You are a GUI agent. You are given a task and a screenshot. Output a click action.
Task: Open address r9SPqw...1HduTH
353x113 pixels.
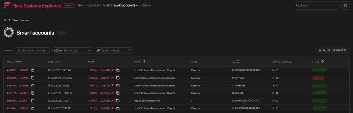click(x=99, y=70)
